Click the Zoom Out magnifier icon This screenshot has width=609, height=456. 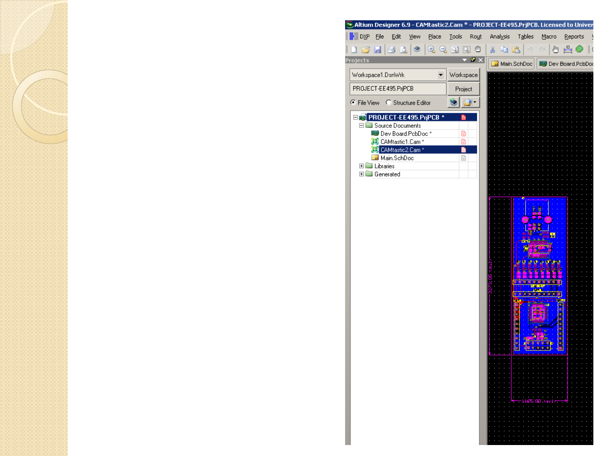coord(443,49)
